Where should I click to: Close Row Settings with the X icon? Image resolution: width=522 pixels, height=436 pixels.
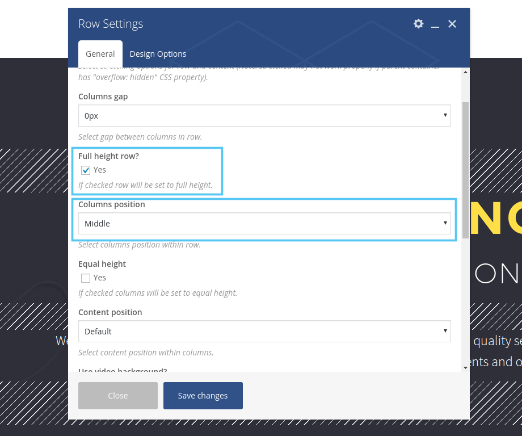click(x=452, y=24)
